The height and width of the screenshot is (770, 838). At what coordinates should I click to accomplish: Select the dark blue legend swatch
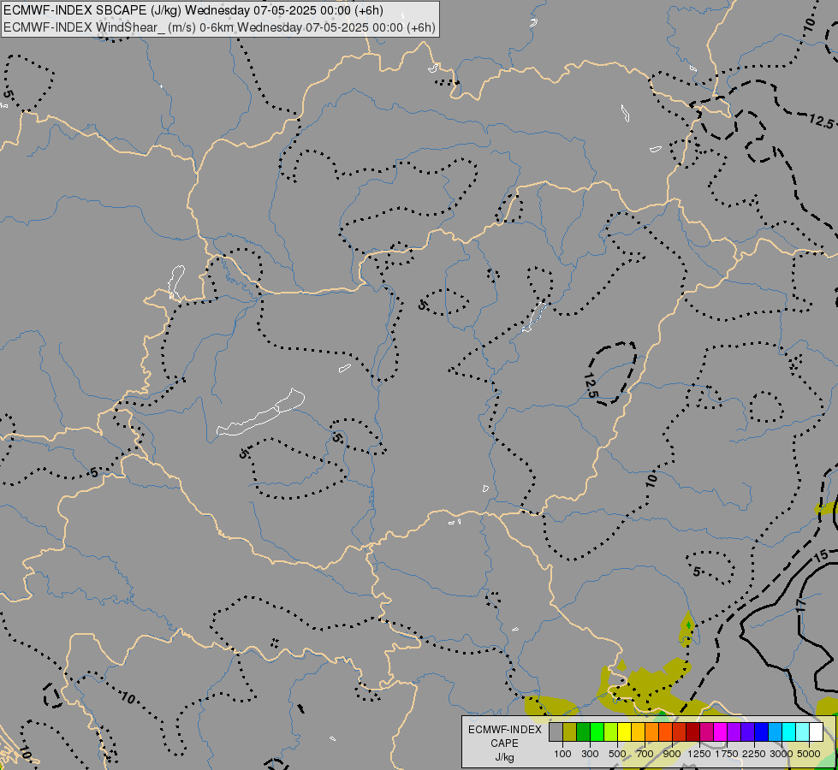[x=762, y=731]
